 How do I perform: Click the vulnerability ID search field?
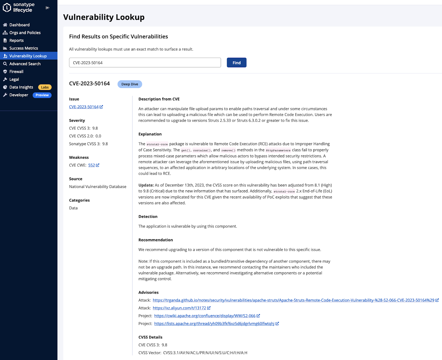(145, 63)
